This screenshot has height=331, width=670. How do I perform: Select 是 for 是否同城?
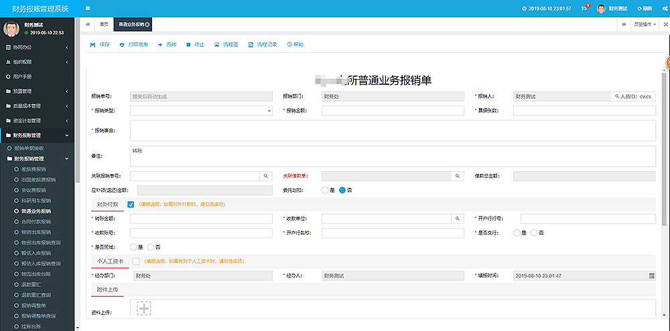133,247
